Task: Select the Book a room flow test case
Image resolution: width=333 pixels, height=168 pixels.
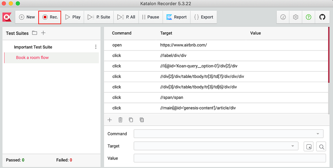Action: pyautogui.click(x=51, y=58)
